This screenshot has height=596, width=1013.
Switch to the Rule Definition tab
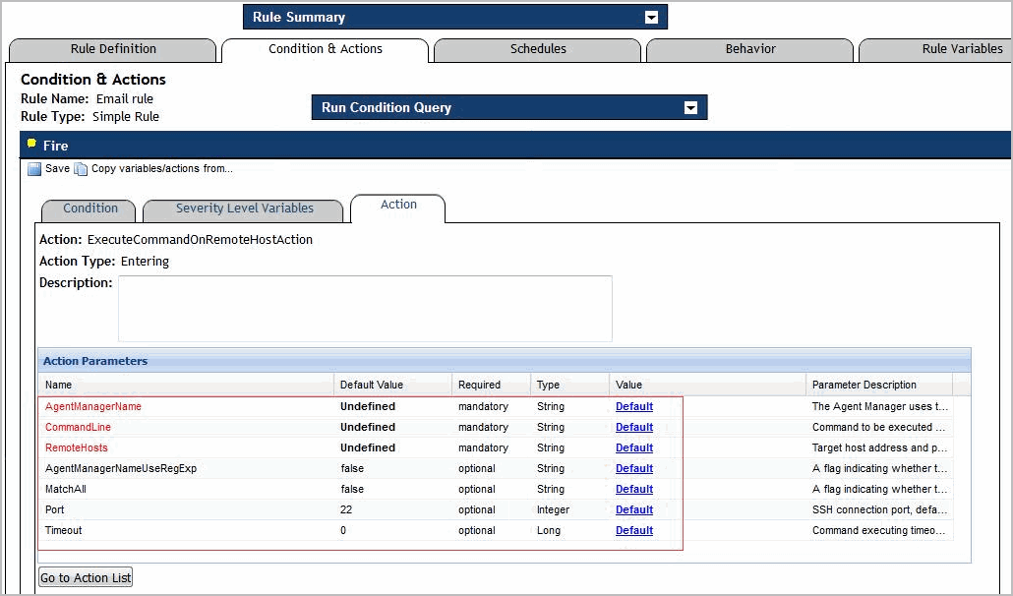(x=113, y=49)
